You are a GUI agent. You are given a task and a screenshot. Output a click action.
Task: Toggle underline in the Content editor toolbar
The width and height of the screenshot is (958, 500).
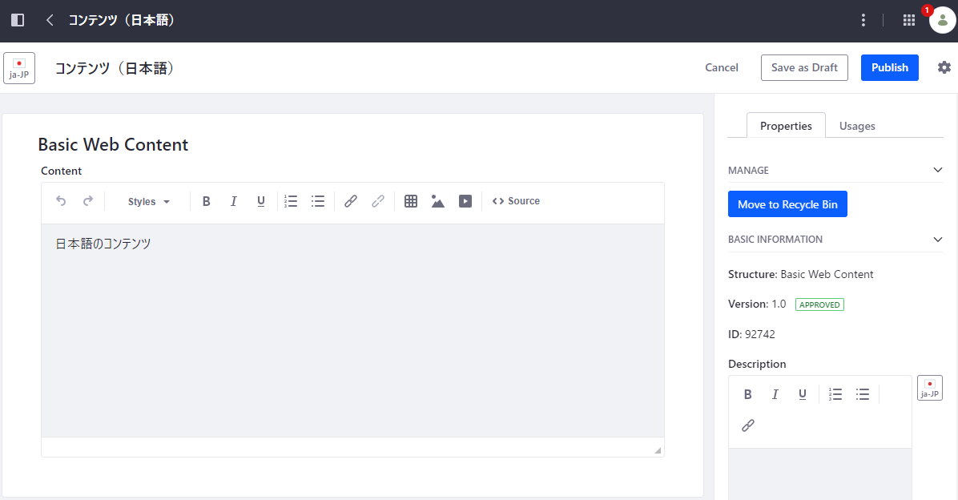[x=261, y=201]
